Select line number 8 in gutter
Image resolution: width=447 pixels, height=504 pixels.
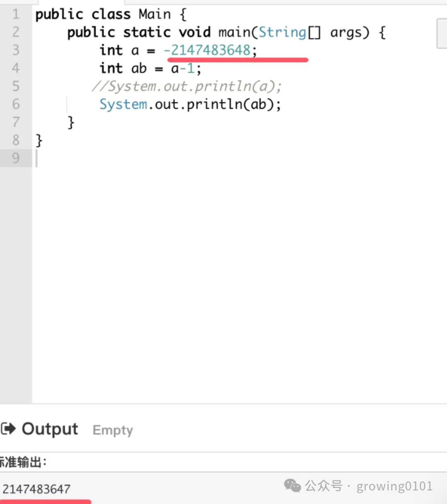coord(16,140)
